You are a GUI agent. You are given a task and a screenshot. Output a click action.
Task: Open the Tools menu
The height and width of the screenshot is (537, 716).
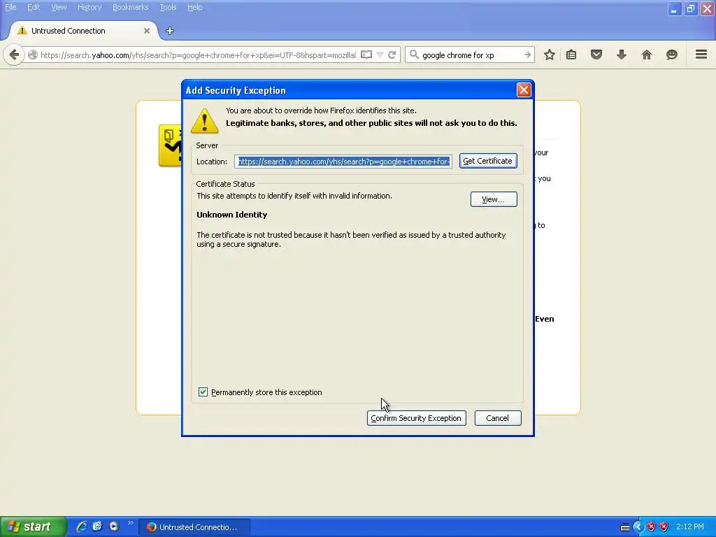click(x=168, y=7)
